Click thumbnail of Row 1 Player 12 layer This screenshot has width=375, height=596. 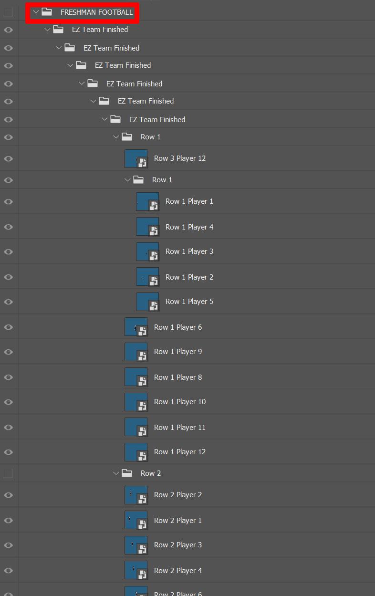136,452
